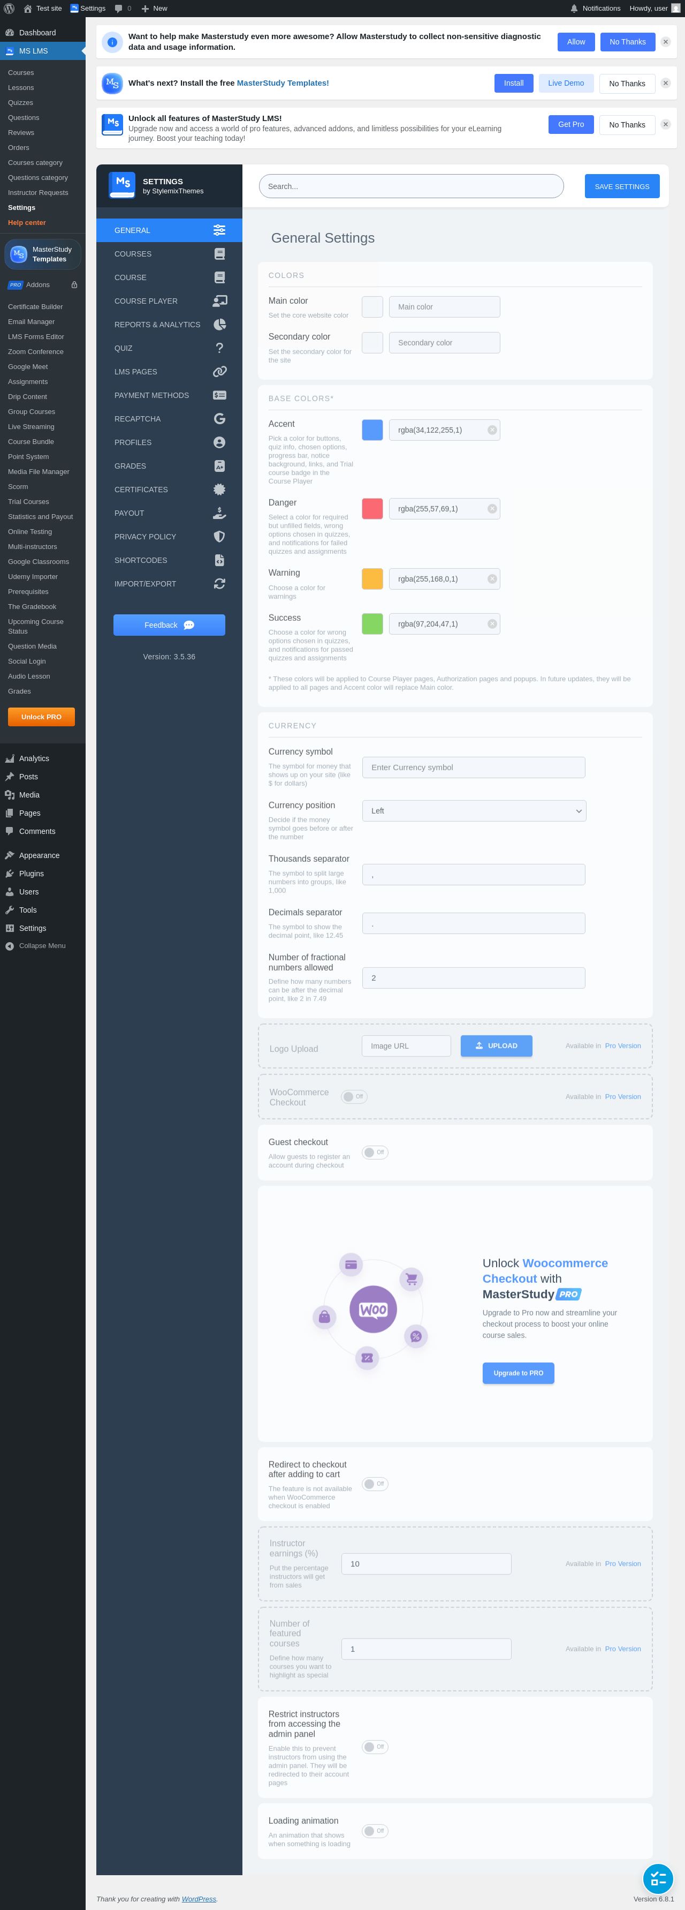Toggle Restrict instructors from admin panel
Image resolution: width=685 pixels, height=1910 pixels.
pyautogui.click(x=375, y=1747)
